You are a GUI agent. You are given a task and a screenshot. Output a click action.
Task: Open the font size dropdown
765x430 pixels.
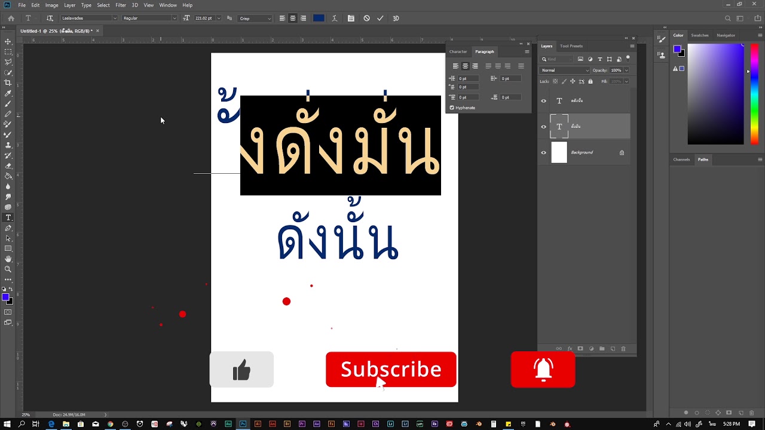pyautogui.click(x=219, y=19)
